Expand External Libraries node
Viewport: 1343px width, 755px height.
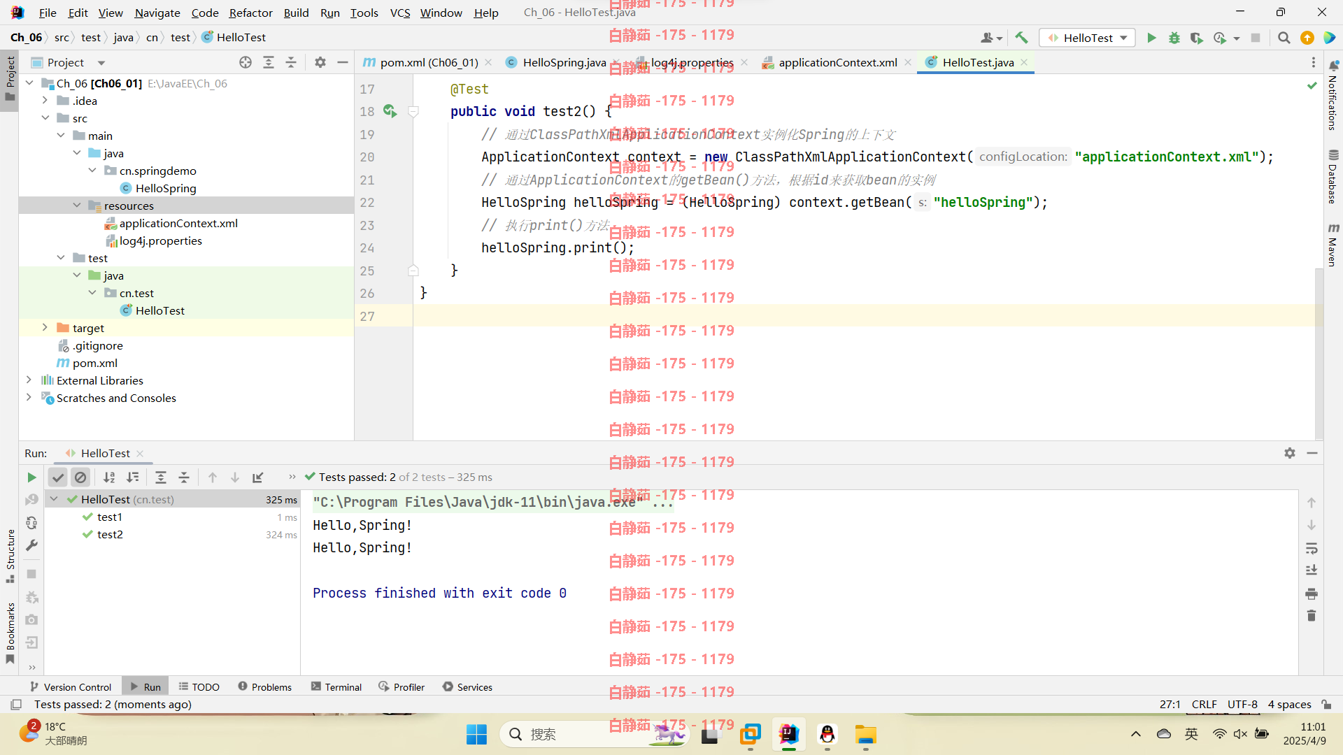[x=29, y=380]
